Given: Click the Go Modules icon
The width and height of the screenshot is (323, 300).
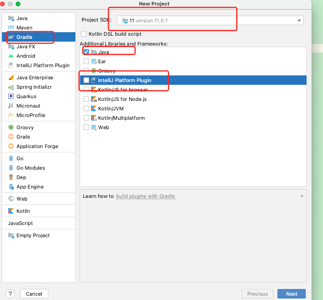Looking at the screenshot, I should click(x=11, y=168).
